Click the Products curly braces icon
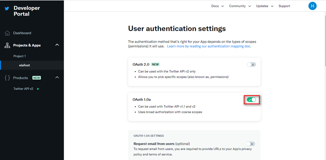Image resolution: width=326 pixels, height=160 pixels. [7, 78]
